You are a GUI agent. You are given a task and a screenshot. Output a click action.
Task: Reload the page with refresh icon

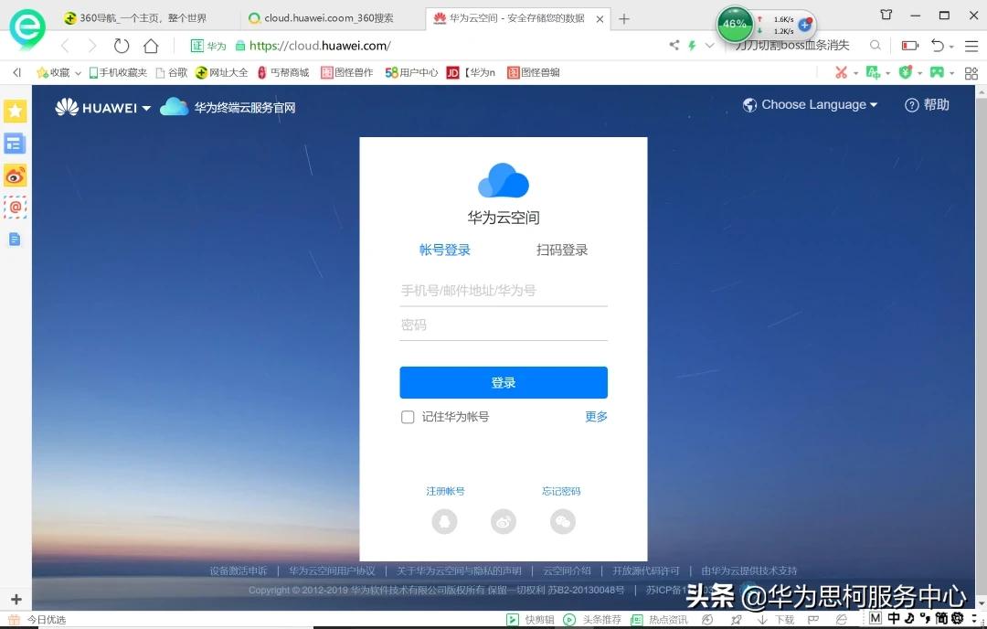coord(122,46)
